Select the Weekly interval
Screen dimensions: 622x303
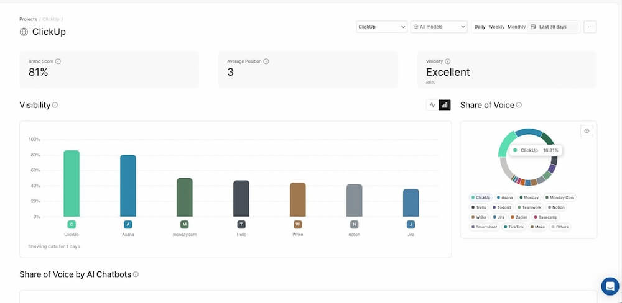(496, 27)
